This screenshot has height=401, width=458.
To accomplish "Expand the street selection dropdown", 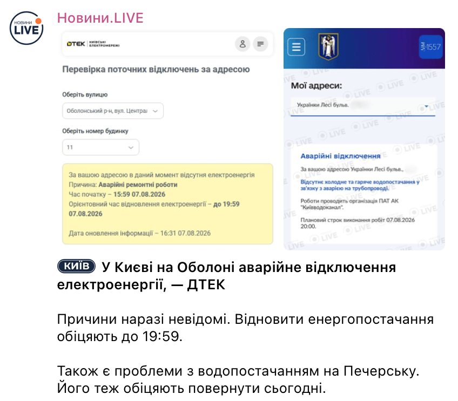I will (x=113, y=111).
